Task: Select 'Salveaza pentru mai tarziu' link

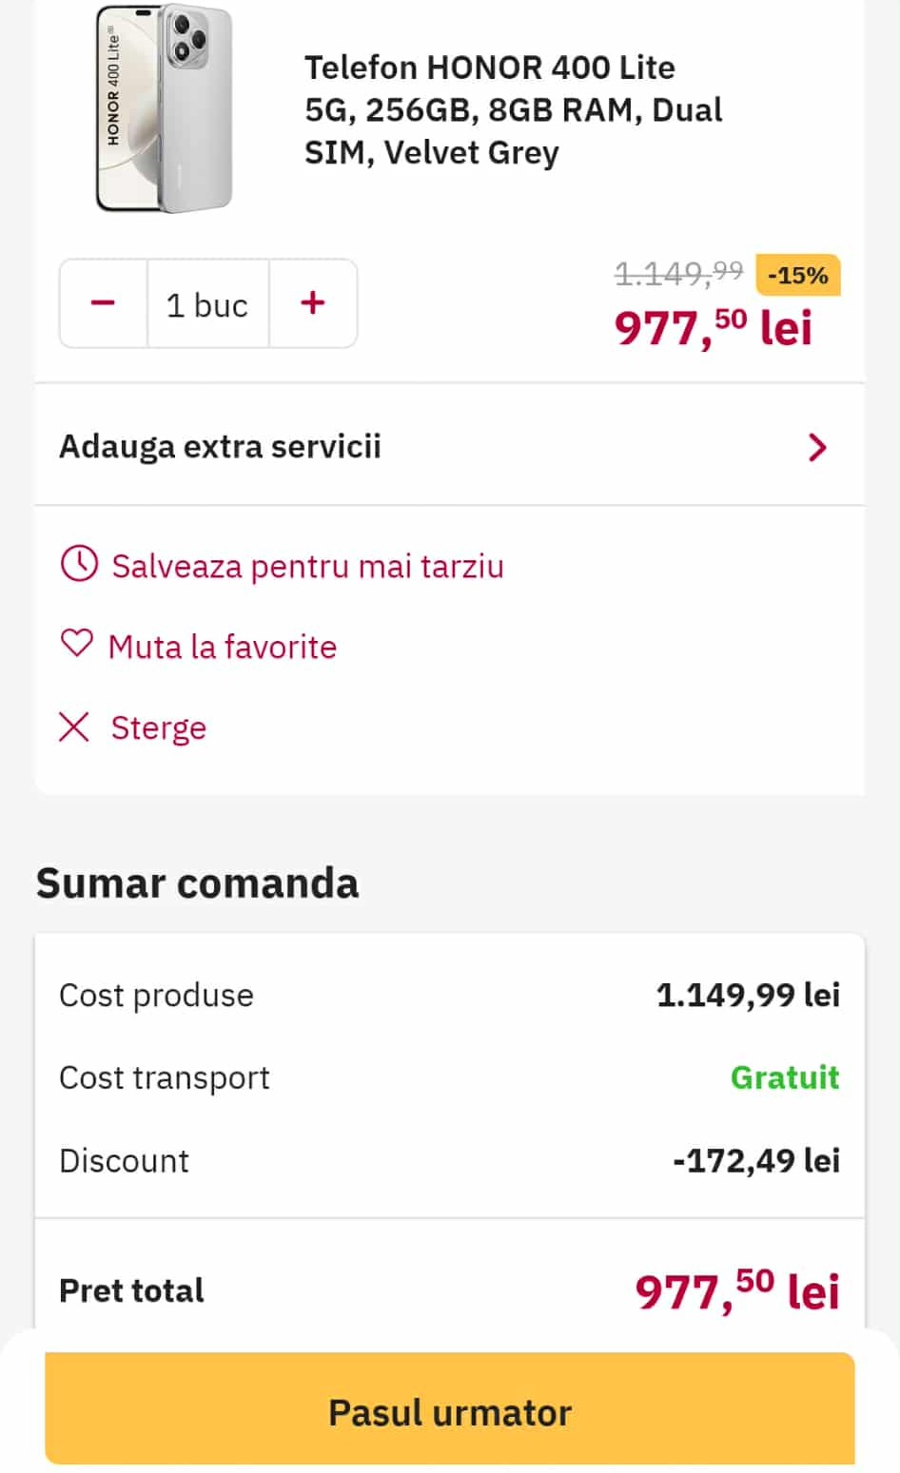Action: pyautogui.click(x=307, y=566)
